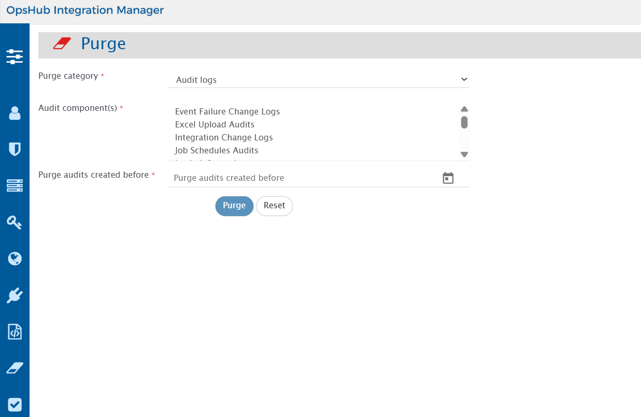Open the calendar date picker icon
Image resolution: width=641 pixels, height=417 pixels.
tap(448, 178)
